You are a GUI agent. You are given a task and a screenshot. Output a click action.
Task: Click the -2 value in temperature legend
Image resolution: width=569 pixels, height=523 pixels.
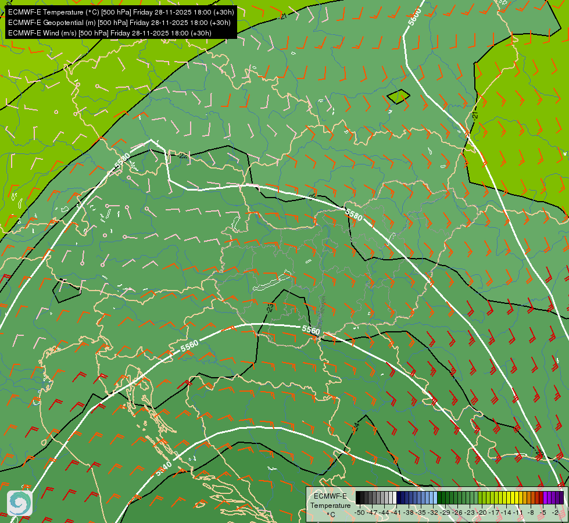(554, 513)
